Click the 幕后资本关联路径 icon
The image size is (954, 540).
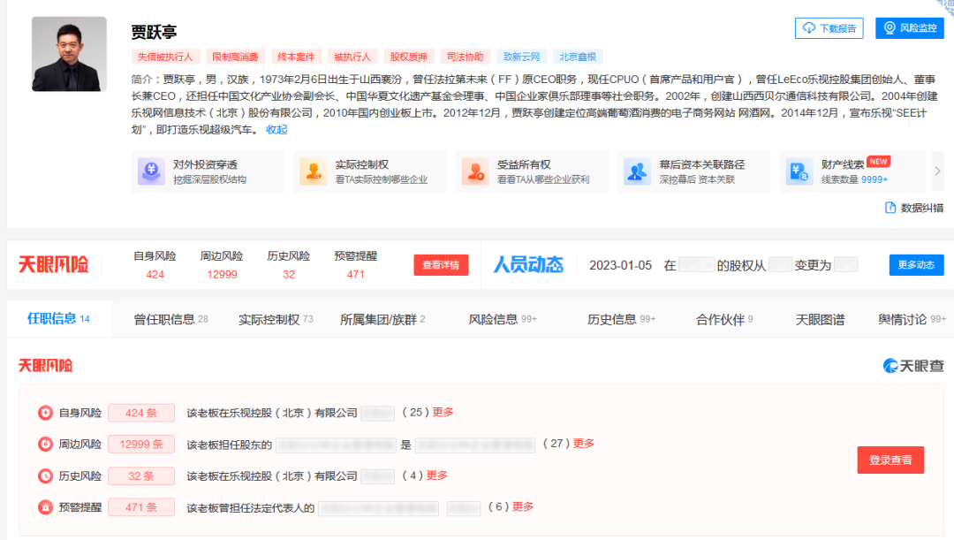[x=638, y=170]
